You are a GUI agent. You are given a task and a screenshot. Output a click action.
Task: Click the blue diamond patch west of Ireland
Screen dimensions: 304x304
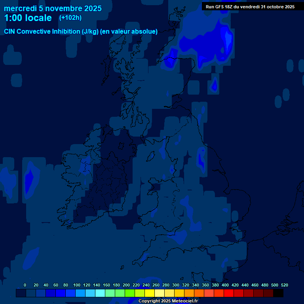[x=29, y=177]
